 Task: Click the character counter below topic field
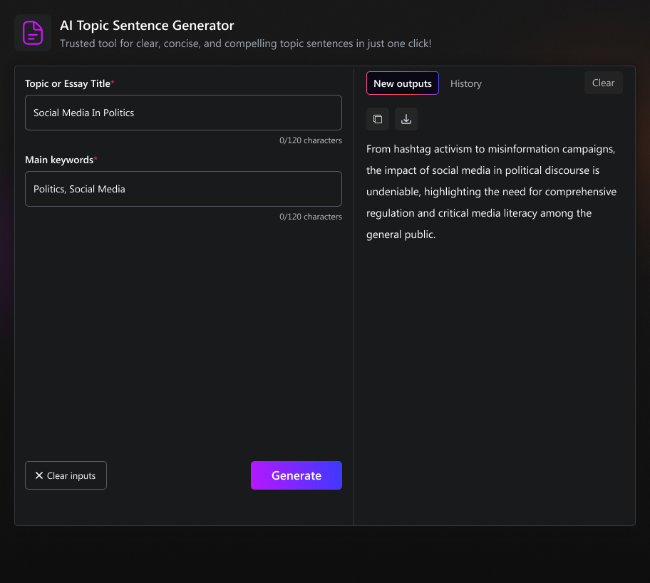point(310,140)
